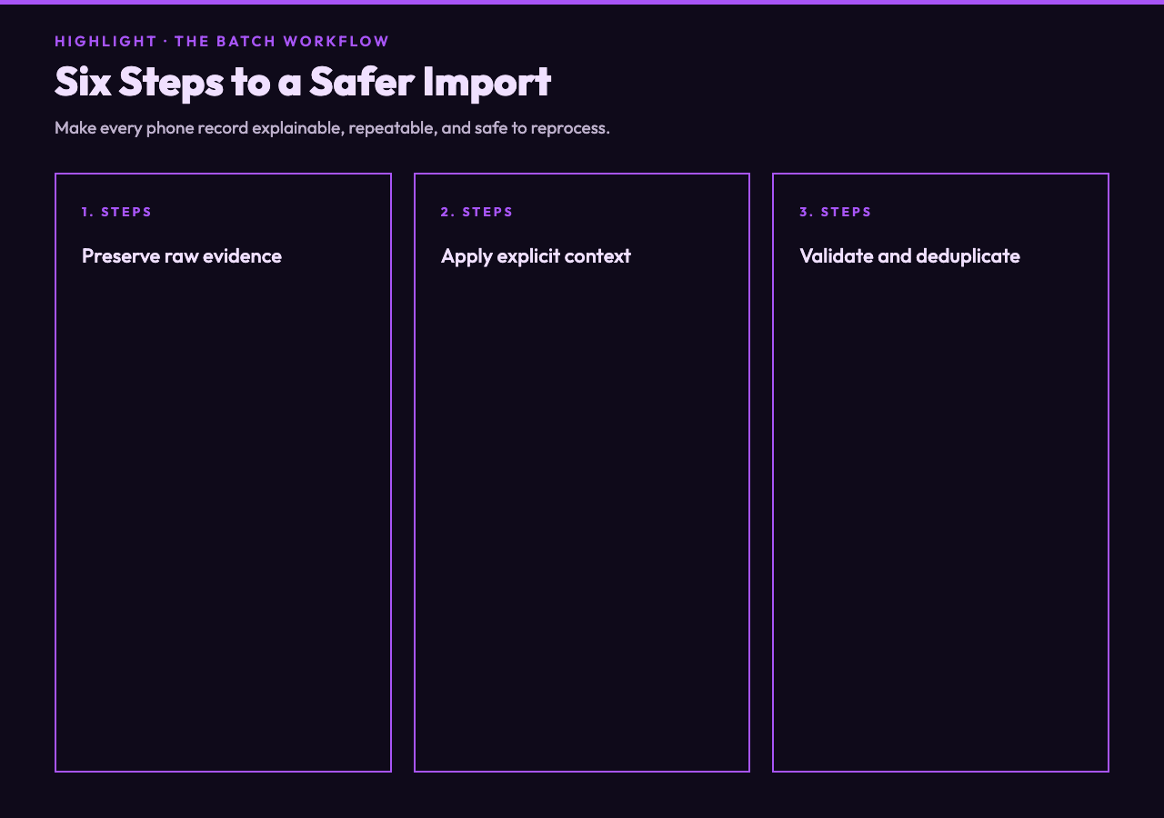Click the 'Six Steps to a Safer Import' heading

[x=303, y=82]
